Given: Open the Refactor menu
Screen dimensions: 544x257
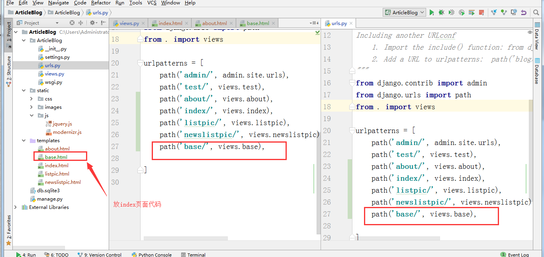Looking at the screenshot, I should coord(101,3).
